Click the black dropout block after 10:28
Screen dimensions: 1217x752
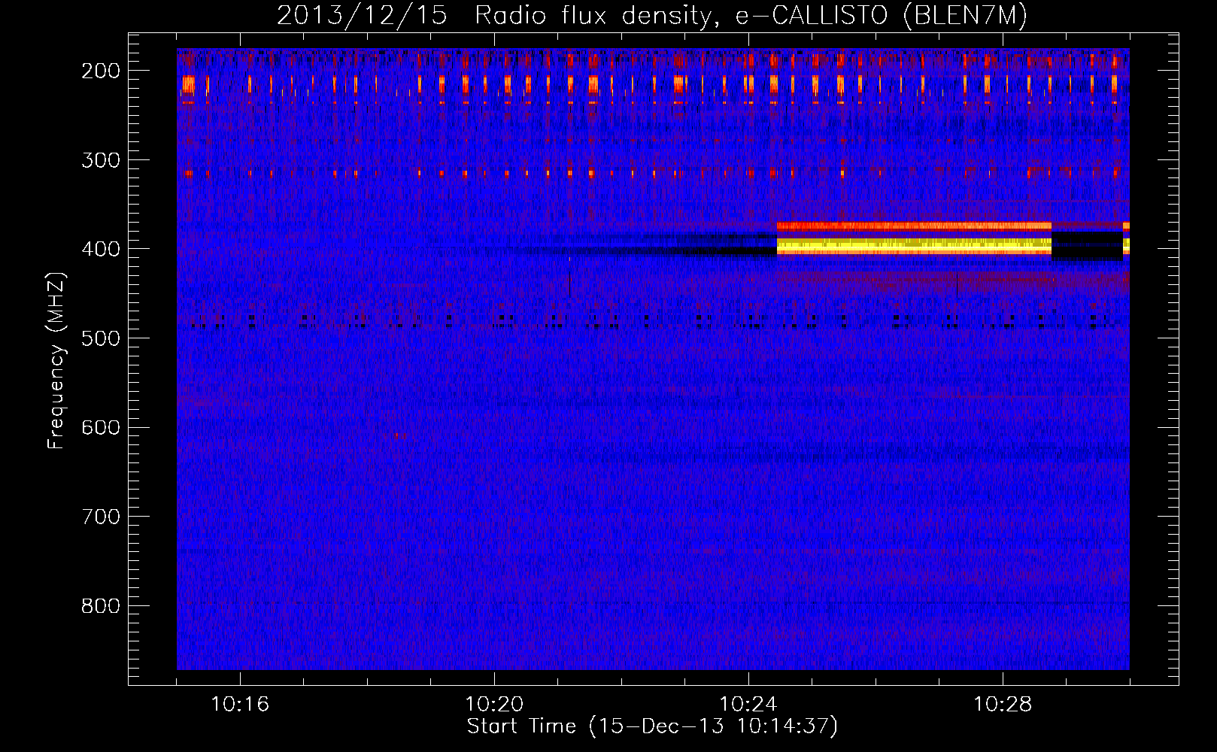tap(1087, 246)
